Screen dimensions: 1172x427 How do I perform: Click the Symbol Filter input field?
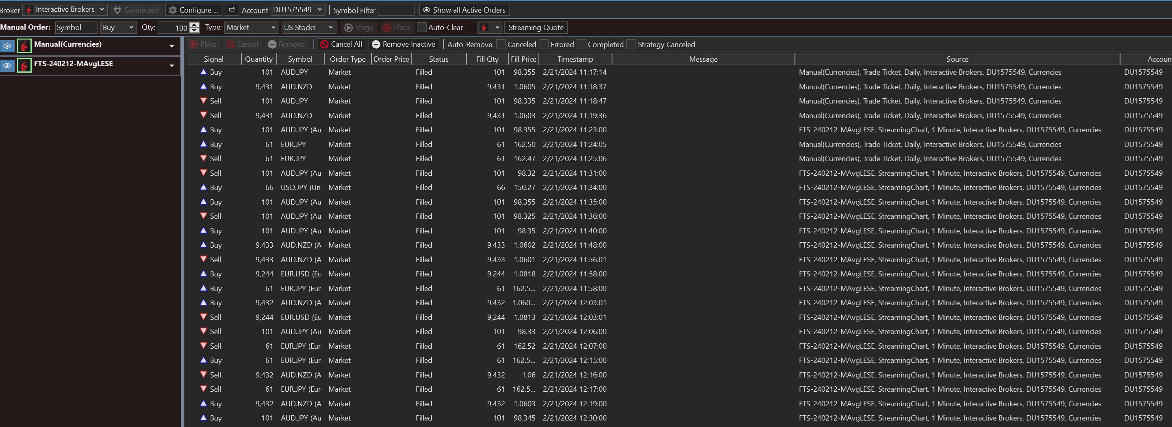pyautogui.click(x=396, y=10)
